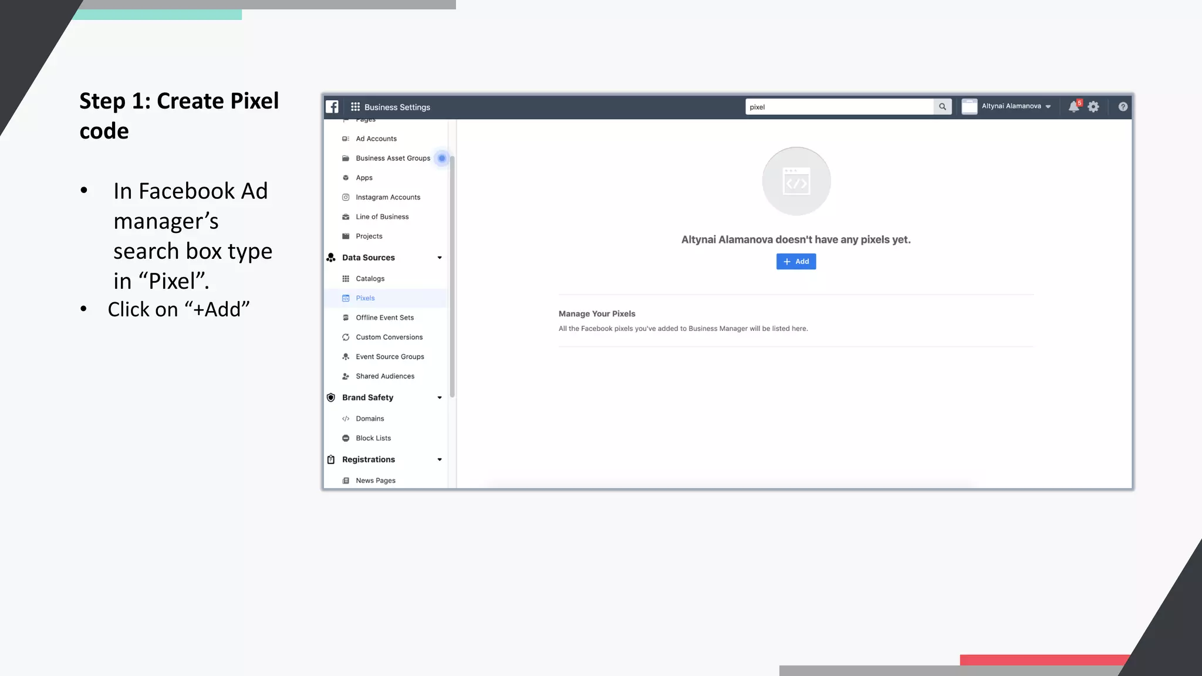The height and width of the screenshot is (676, 1202).
Task: Open News Pages under Registrations
Action: [x=376, y=481]
